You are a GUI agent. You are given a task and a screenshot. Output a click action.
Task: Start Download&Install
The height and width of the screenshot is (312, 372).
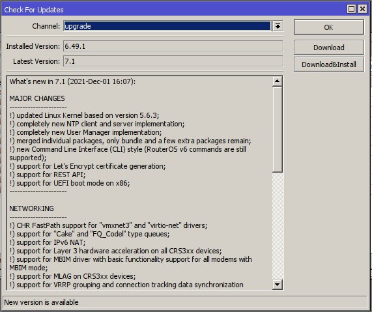(x=328, y=64)
